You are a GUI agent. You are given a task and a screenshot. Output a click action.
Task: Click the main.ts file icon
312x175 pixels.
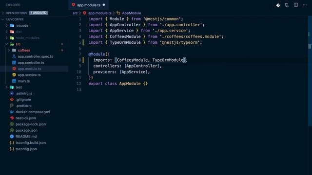tap(14, 81)
